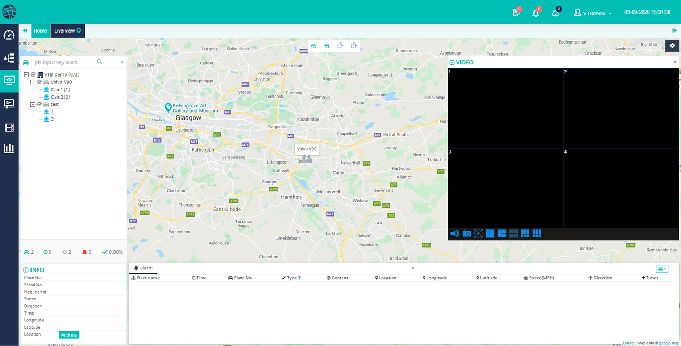Image resolution: width=681 pixels, height=346 pixels.
Task: Zoom in on the map
Action: (314, 46)
